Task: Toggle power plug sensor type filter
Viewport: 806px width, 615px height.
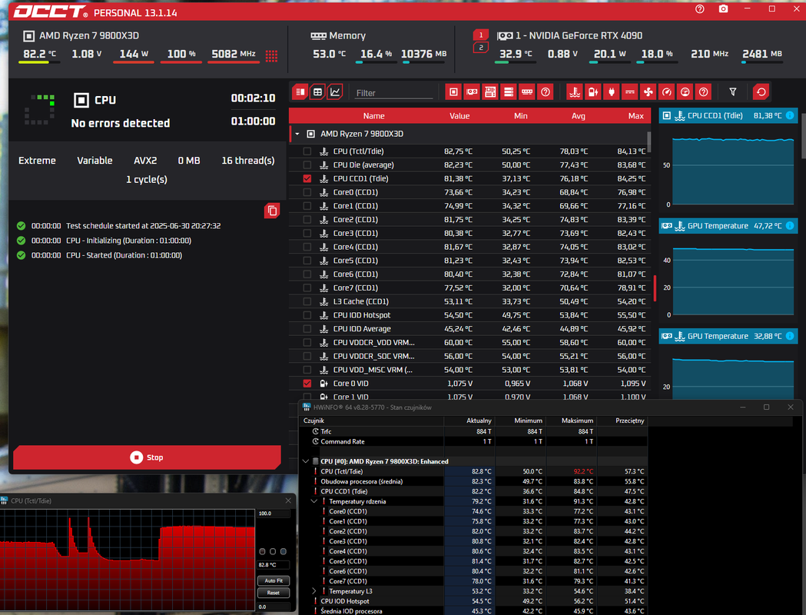Action: pos(612,92)
